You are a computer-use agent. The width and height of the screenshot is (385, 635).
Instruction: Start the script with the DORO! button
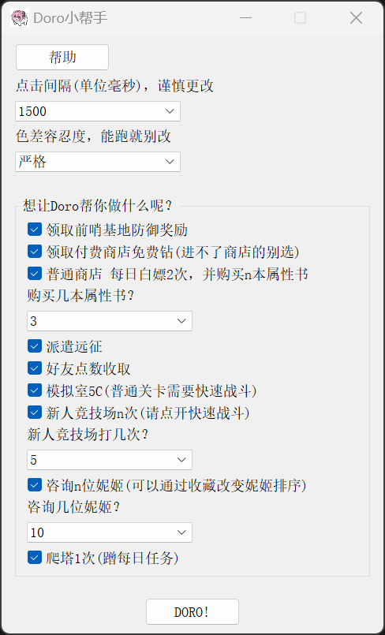click(192, 611)
